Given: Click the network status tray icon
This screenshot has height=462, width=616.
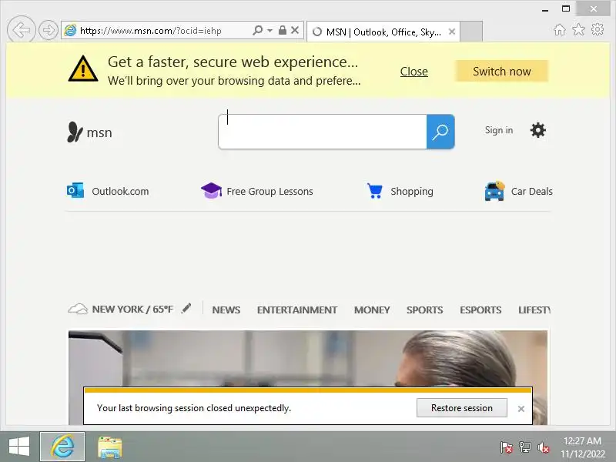Looking at the screenshot, I should coord(525,447).
